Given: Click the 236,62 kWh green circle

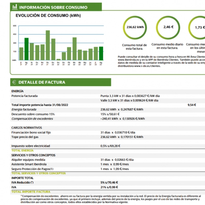Looking at the screenshot, I should click(135, 28).
